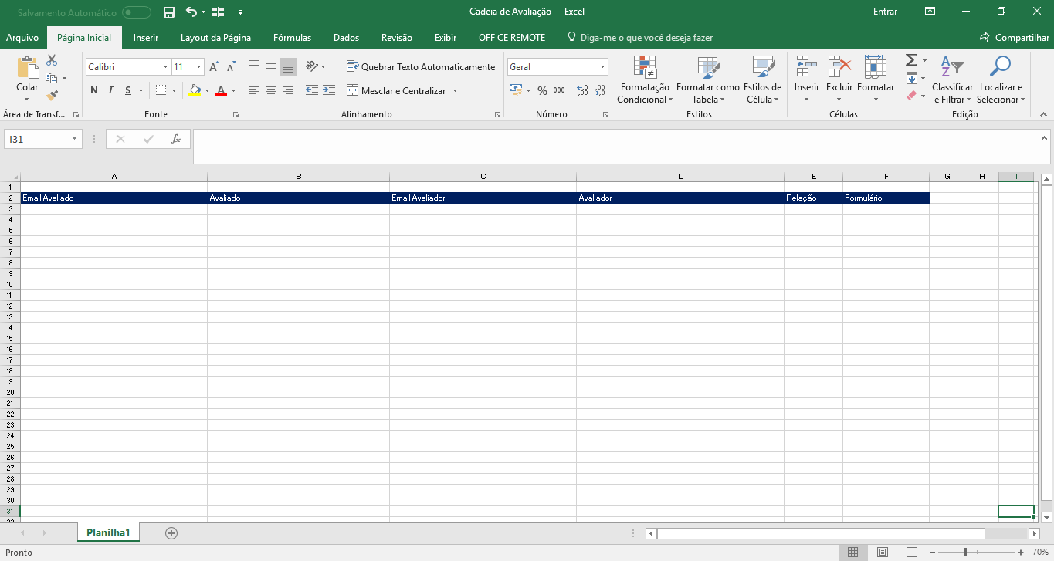This screenshot has height=561, width=1054.
Task: Open the Arquivo menu
Action: coord(22,38)
